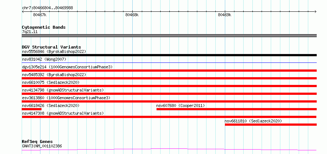Select the red bar under dgv1305e214
Screen dimensions: 327x154
[x=169, y=71]
